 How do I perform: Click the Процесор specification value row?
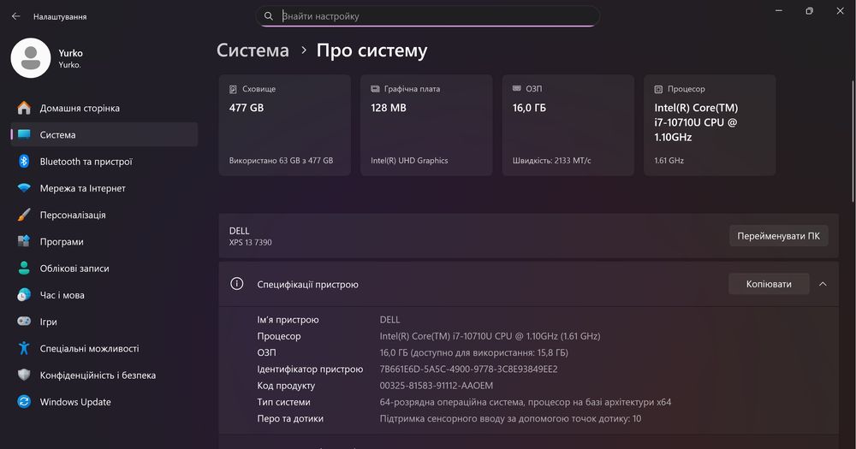click(x=490, y=336)
